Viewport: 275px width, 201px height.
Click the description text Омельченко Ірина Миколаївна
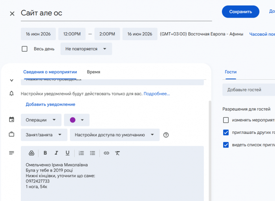(57, 165)
